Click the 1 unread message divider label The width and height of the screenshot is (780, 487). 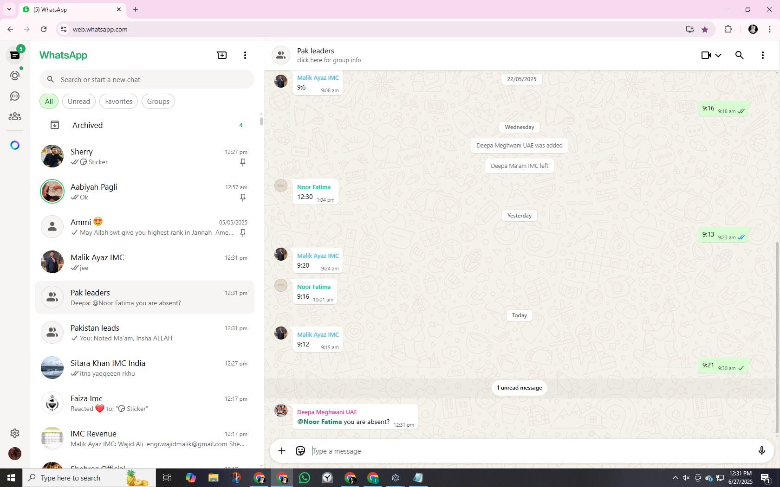(x=519, y=388)
